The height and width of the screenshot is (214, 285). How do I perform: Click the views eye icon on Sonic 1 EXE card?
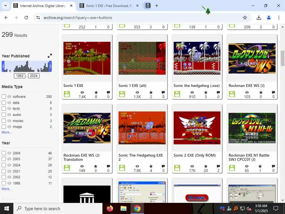pos(82,93)
